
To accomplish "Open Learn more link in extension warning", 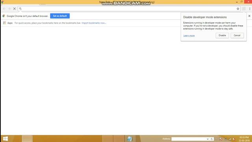I will [x=189, y=35].
